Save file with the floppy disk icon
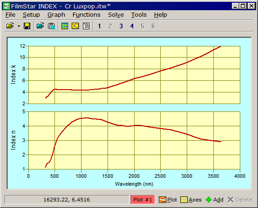Viewport: 258px width, 208px height. (x=27, y=26)
